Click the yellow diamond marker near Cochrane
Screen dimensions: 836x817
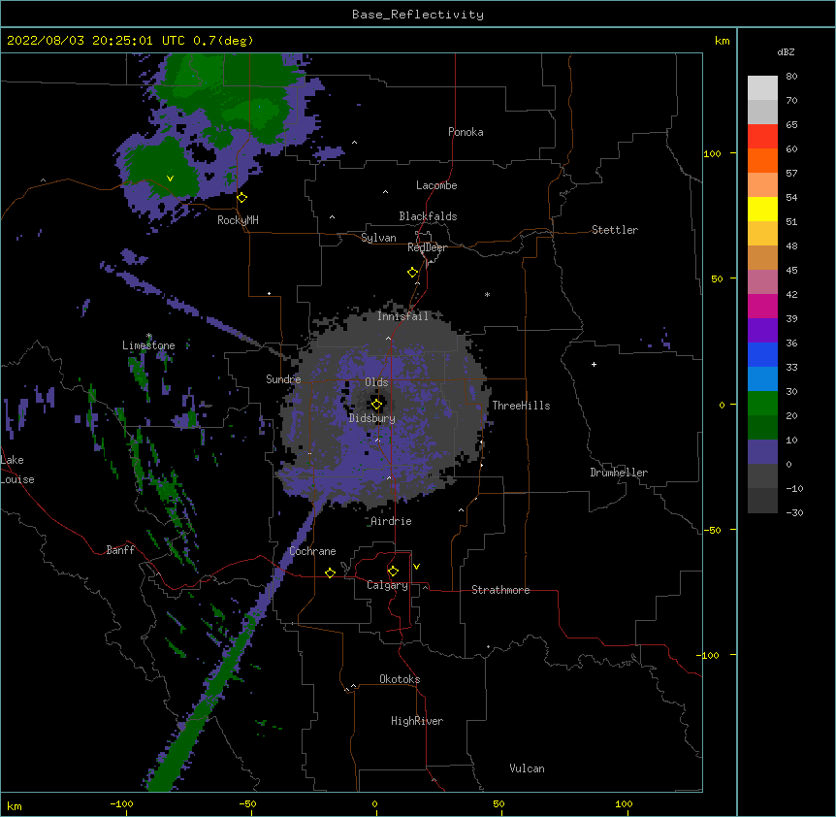tap(330, 572)
